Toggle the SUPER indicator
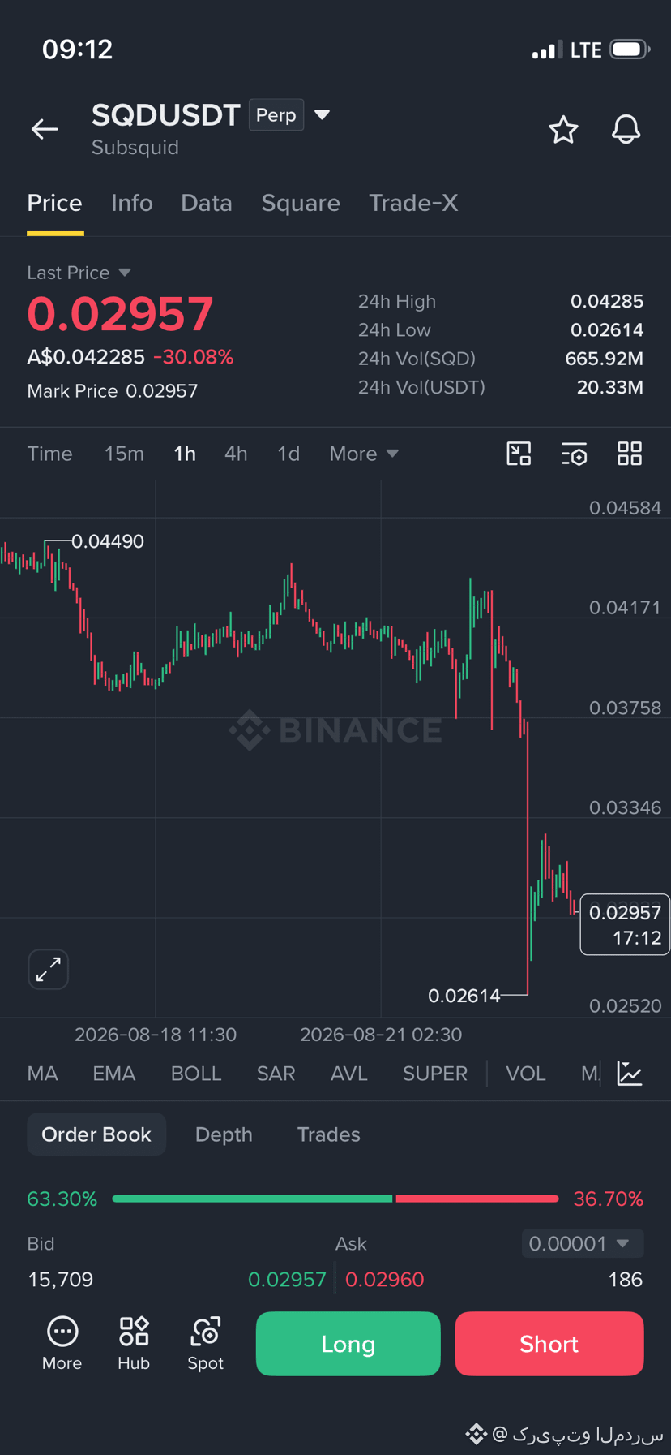 pyautogui.click(x=435, y=1074)
